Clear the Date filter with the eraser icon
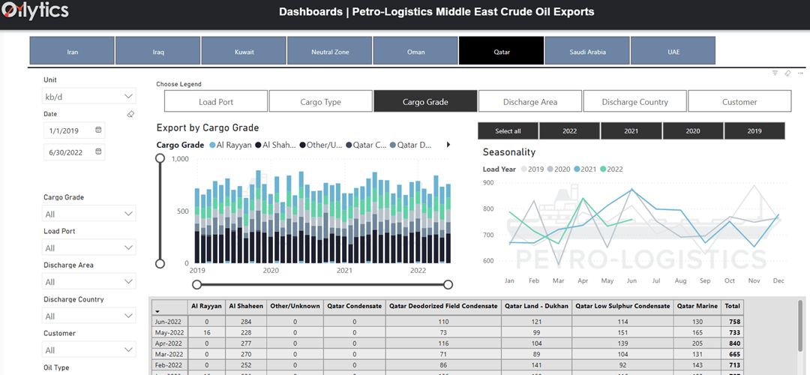Screen dimensions: 810x375 coord(130,114)
